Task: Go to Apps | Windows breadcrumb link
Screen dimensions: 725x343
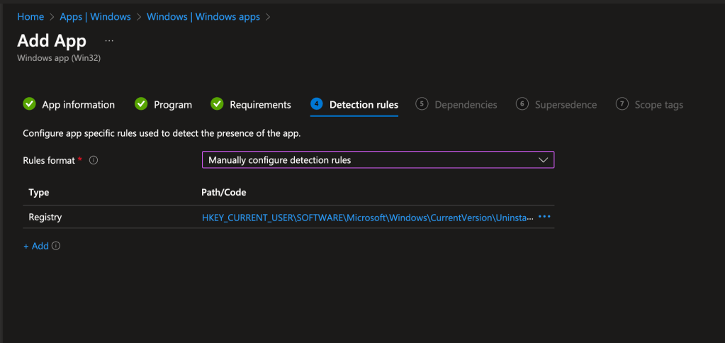Action: (x=95, y=16)
